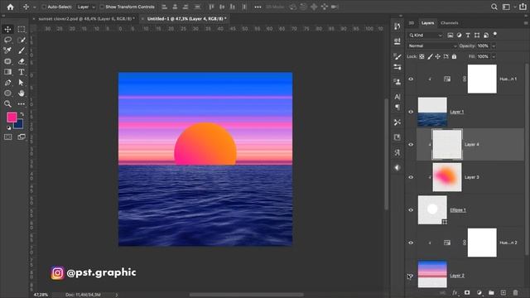Hide Layer 4 with eye icon
The height and width of the screenshot is (298, 530).
pos(411,145)
